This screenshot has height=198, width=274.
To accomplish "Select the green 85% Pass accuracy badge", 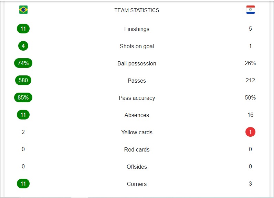I will pyautogui.click(x=23, y=97).
